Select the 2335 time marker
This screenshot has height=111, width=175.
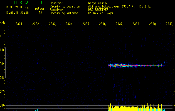(x=86, y=24)
